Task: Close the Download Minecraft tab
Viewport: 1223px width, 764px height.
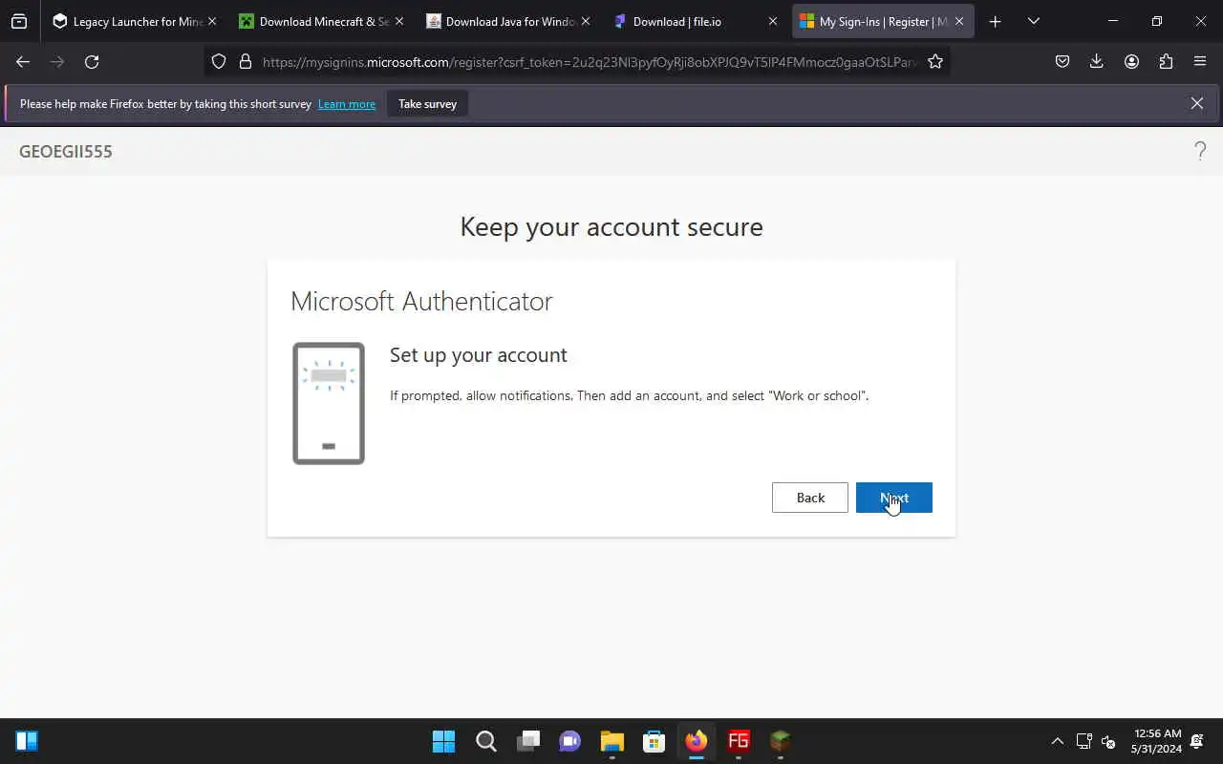Action: click(398, 21)
